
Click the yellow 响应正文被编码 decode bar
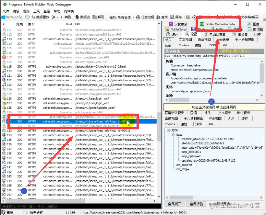(214, 107)
